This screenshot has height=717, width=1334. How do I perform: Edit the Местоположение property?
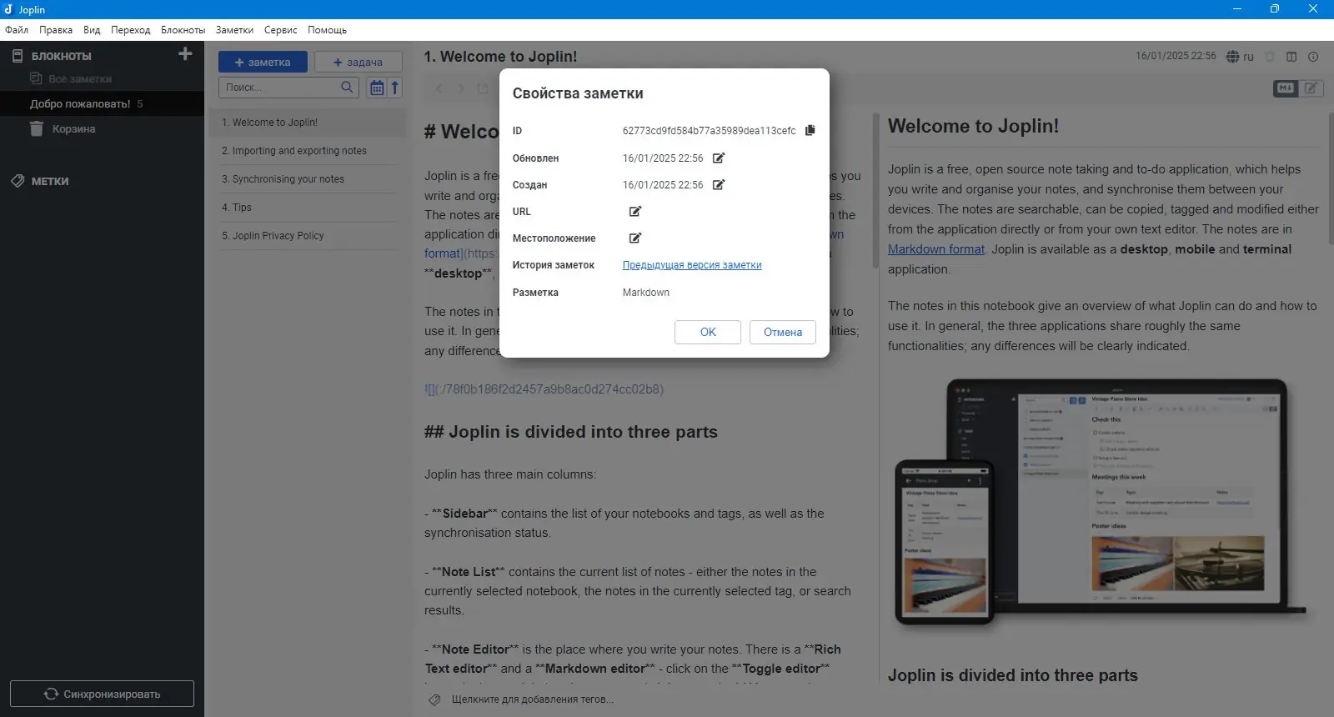click(635, 238)
